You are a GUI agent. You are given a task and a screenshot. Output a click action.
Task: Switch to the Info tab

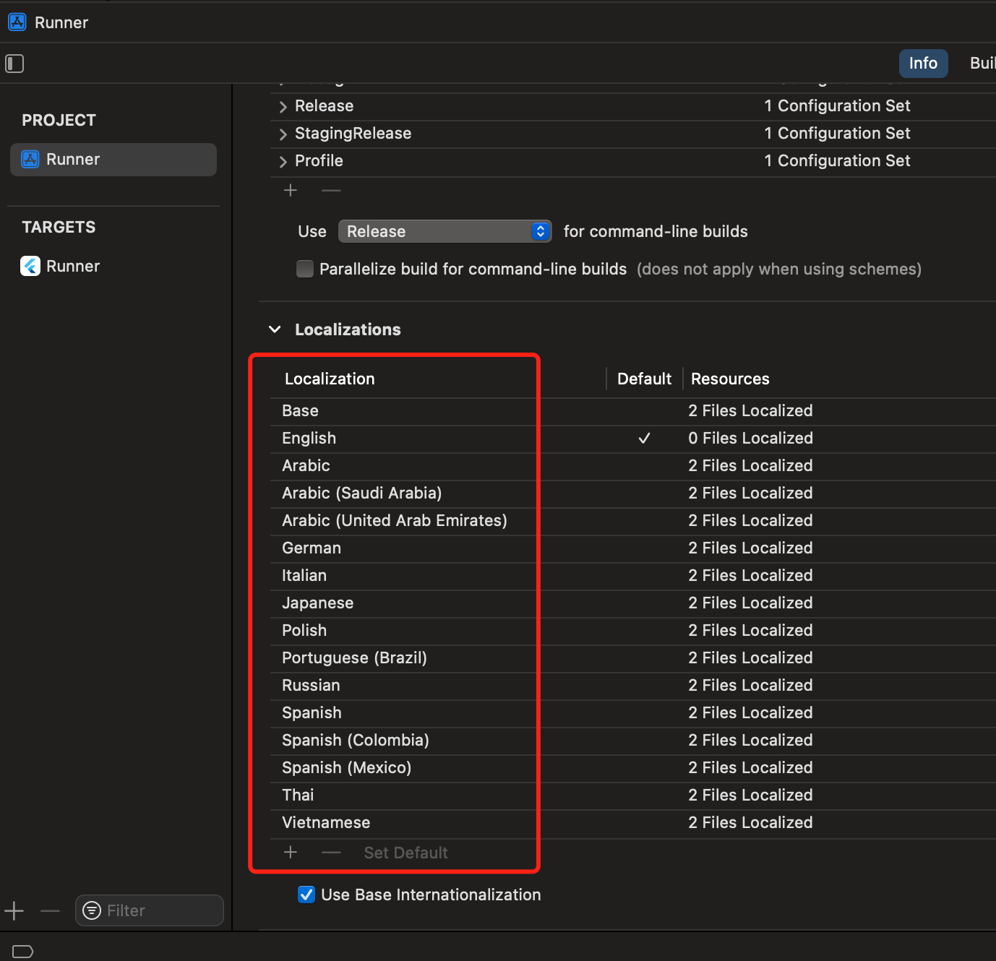[923, 64]
